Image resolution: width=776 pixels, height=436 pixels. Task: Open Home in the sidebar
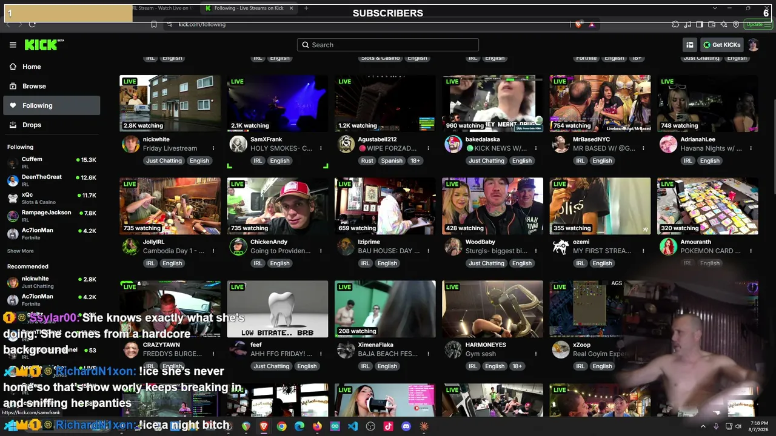[x=52, y=67]
